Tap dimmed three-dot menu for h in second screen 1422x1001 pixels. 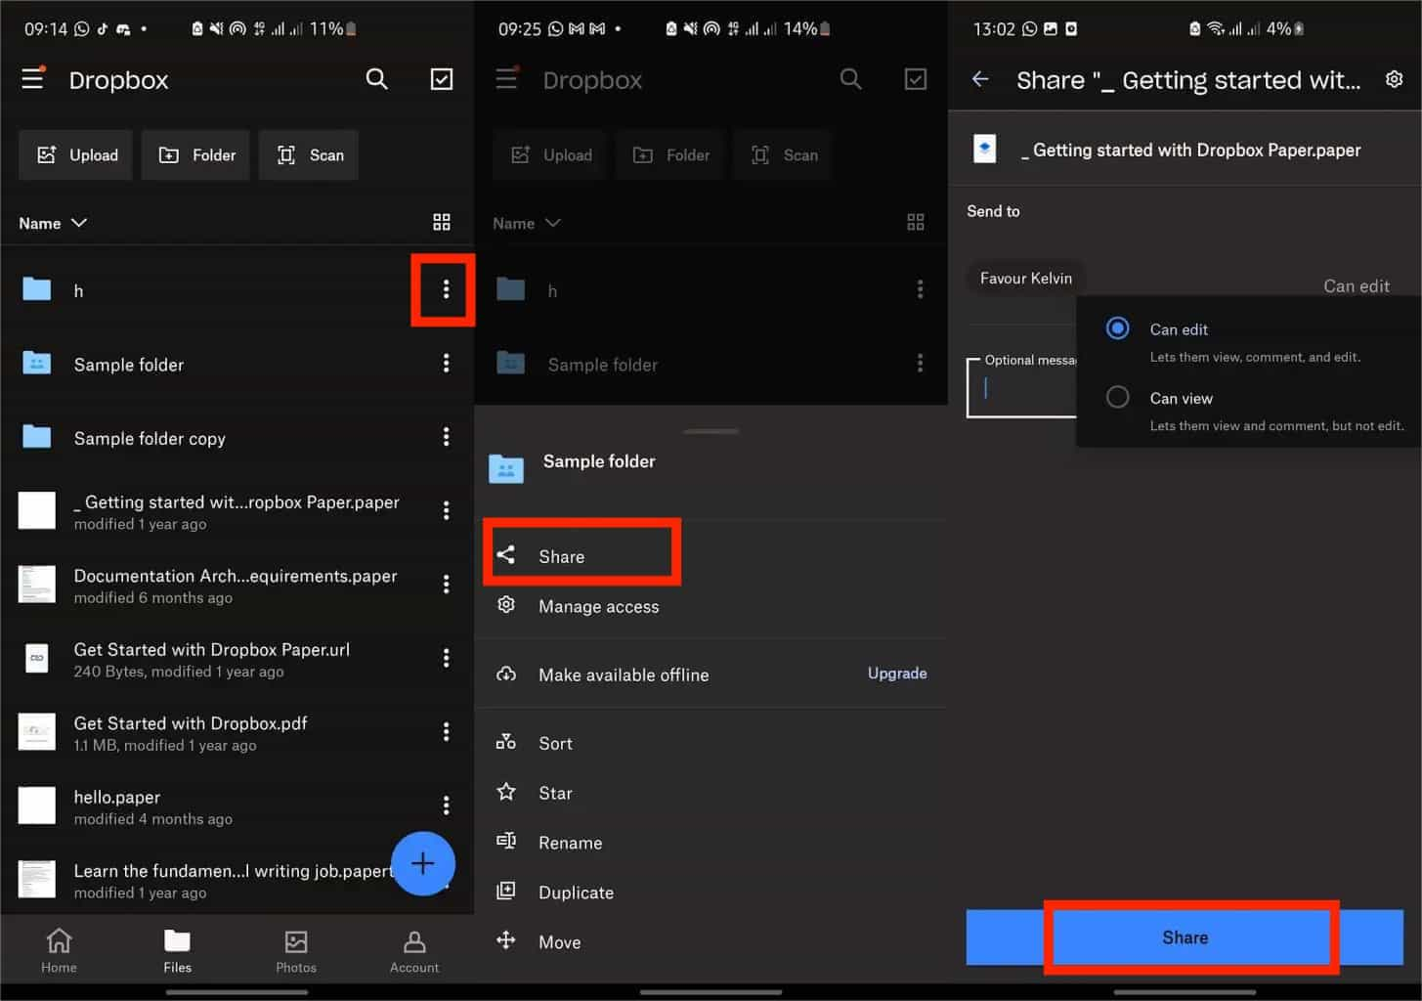click(x=920, y=289)
